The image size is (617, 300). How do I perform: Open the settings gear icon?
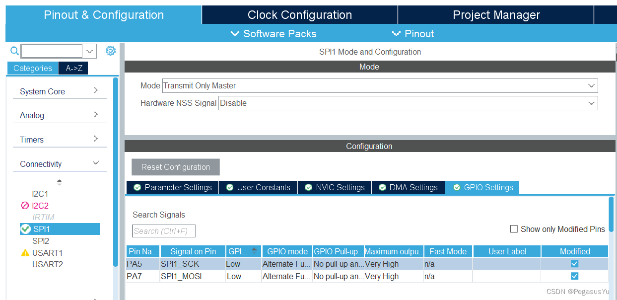(111, 51)
